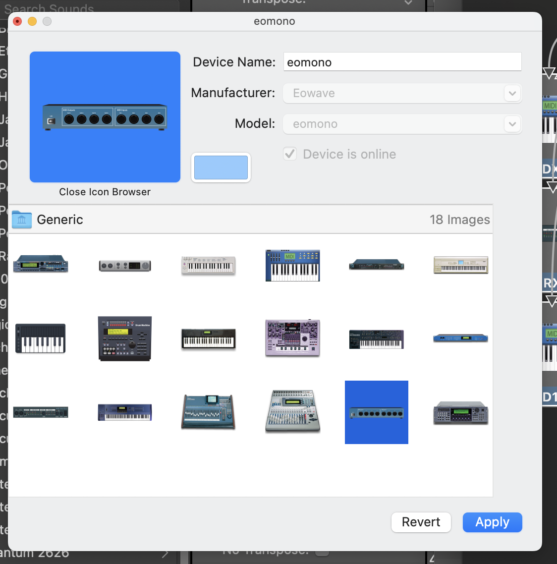Pick the dark synthesizer with knobs icon
557x564 pixels.
[x=377, y=339]
